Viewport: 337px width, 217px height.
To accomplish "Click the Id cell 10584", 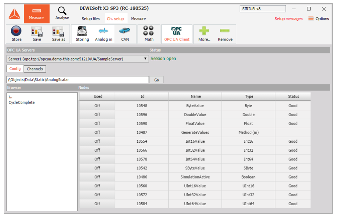I will (142, 204).
